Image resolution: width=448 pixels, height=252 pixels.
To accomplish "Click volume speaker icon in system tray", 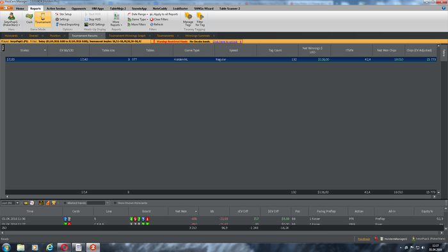I will [423, 248].
